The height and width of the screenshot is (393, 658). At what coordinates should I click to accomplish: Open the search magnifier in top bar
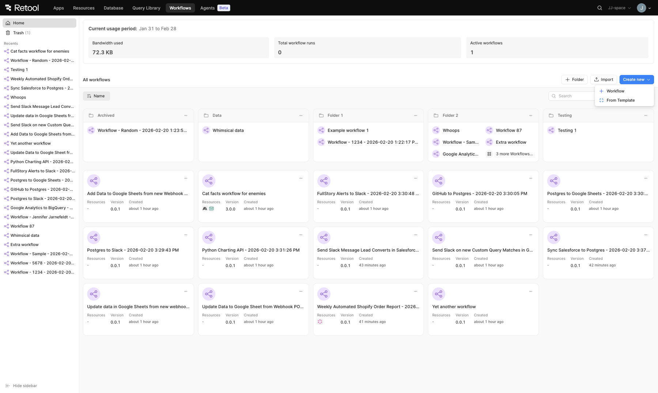[600, 8]
